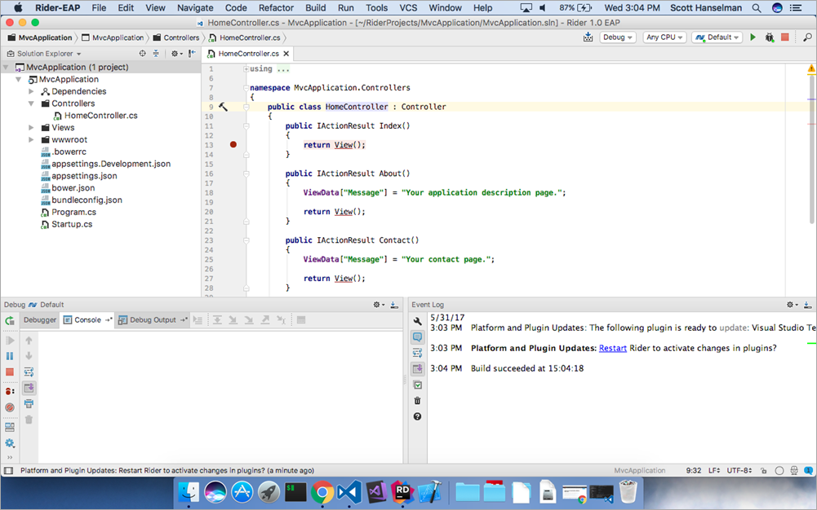Expand wwwroot folder
The image size is (817, 510).
pyautogui.click(x=31, y=140)
